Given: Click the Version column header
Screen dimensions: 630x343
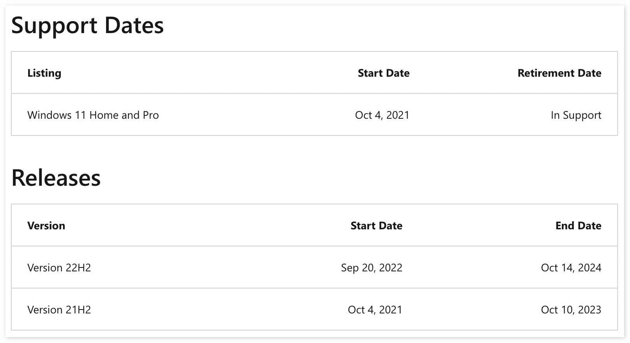Looking at the screenshot, I should pos(46,226).
